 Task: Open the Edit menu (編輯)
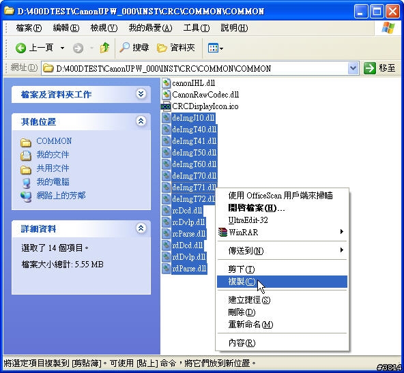pyautogui.click(x=66, y=28)
